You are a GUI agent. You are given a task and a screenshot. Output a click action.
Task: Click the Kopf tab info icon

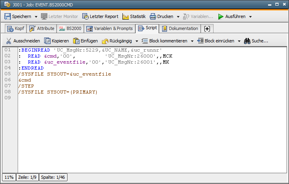point(10,29)
